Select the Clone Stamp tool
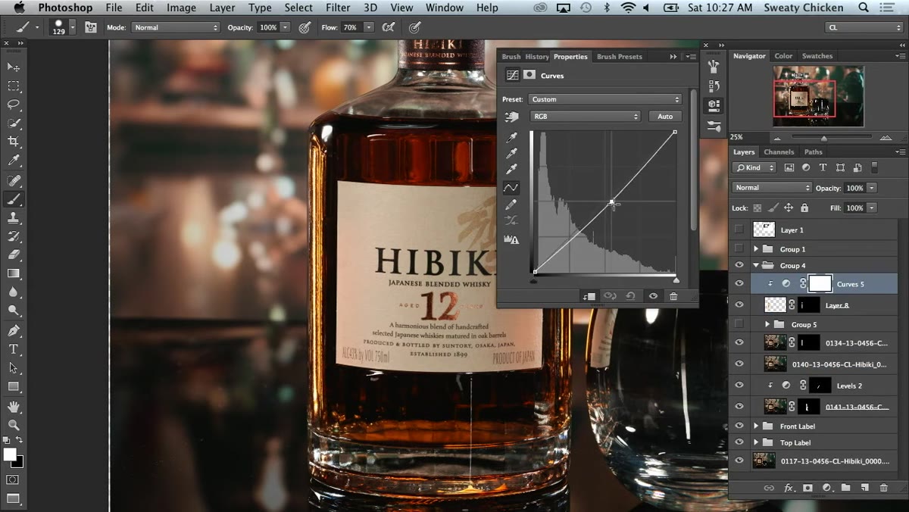909x512 pixels. click(x=14, y=217)
